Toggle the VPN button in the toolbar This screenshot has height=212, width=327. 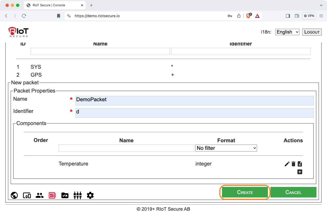pyautogui.click(x=309, y=16)
